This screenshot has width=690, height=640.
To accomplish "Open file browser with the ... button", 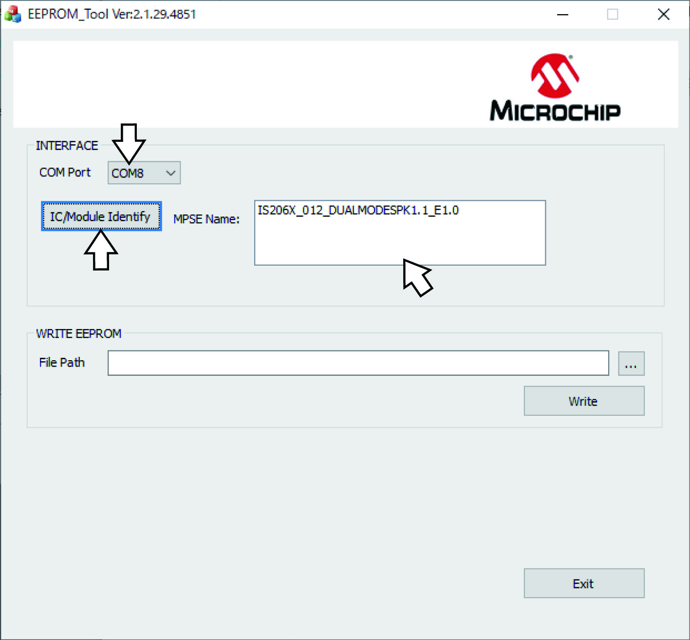I will (x=631, y=364).
